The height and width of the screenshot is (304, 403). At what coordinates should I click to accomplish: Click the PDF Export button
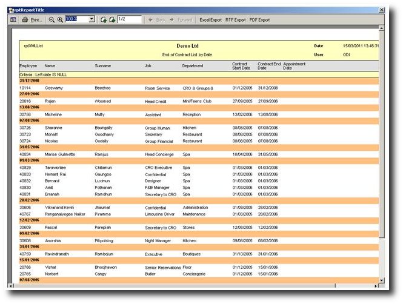pyautogui.click(x=259, y=20)
